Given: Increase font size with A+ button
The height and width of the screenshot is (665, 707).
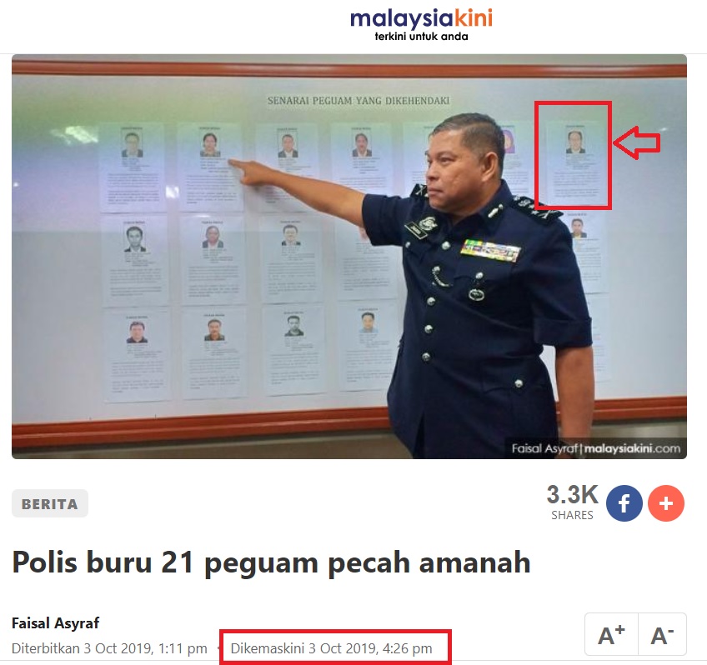Looking at the screenshot, I should 611,634.
